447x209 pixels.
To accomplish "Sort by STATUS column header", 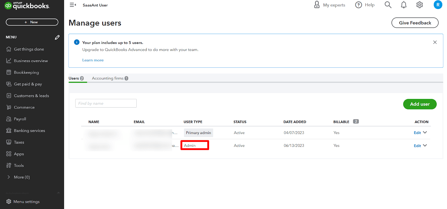I will 240,122.
